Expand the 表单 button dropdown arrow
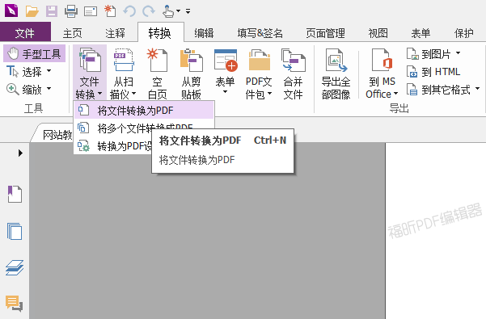 click(x=226, y=91)
